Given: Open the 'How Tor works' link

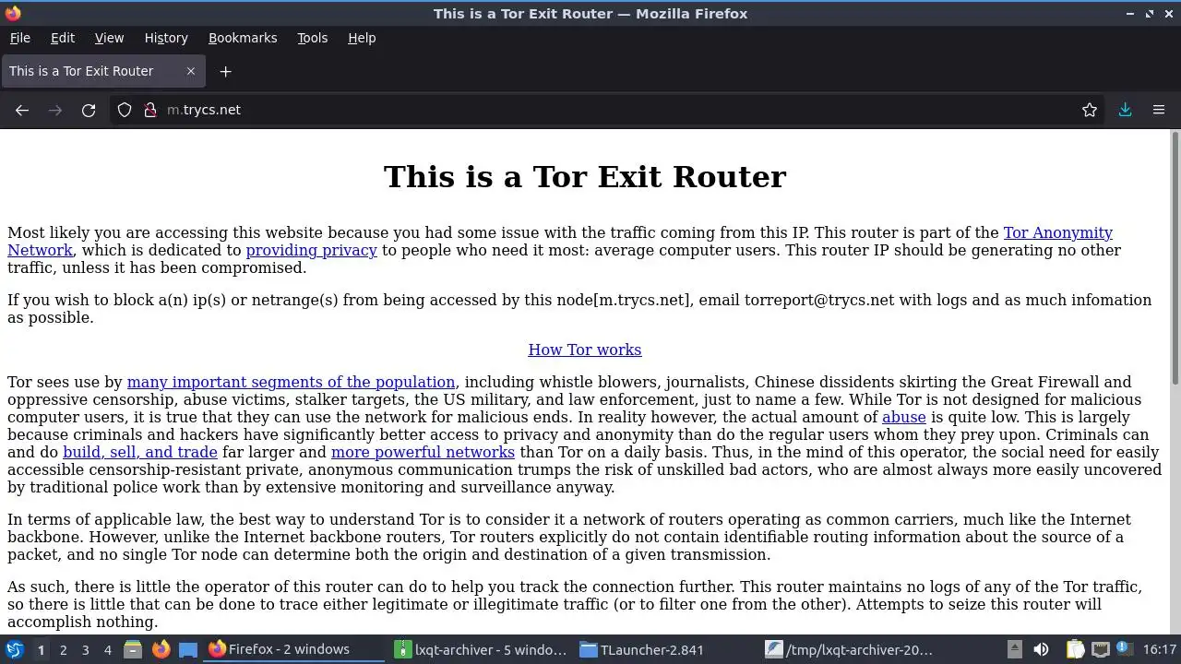Looking at the screenshot, I should 585,350.
